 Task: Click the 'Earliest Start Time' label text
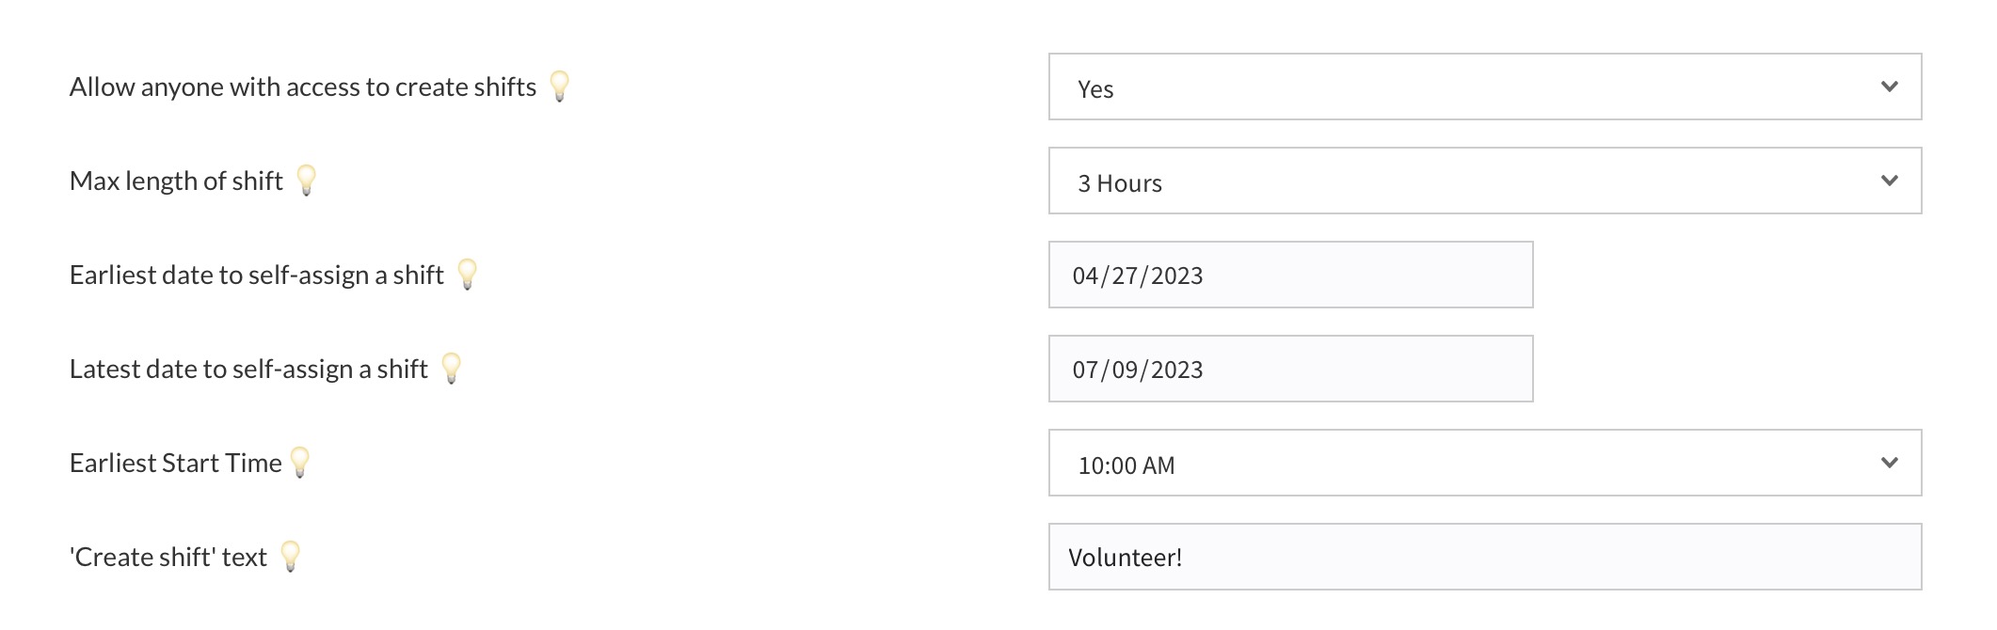(175, 464)
